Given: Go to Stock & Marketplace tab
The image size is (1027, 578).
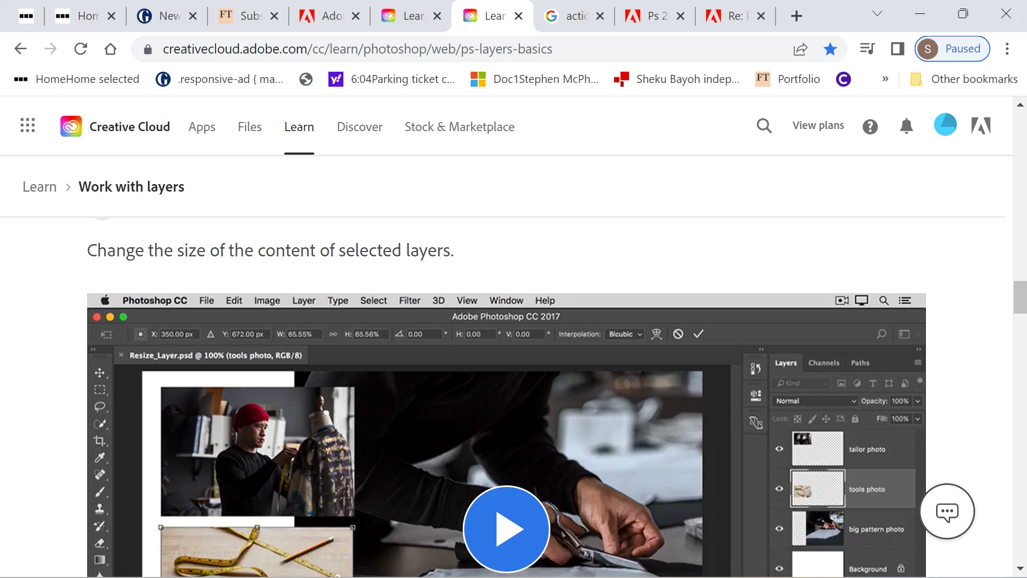Looking at the screenshot, I should (459, 127).
